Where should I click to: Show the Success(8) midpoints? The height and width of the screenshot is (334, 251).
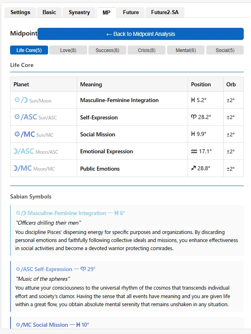pyautogui.click(x=107, y=50)
